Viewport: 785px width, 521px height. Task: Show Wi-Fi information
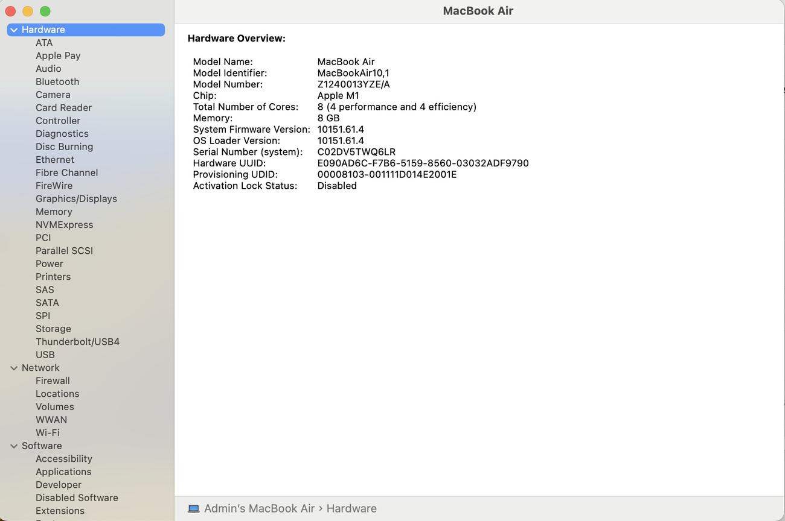[48, 433]
